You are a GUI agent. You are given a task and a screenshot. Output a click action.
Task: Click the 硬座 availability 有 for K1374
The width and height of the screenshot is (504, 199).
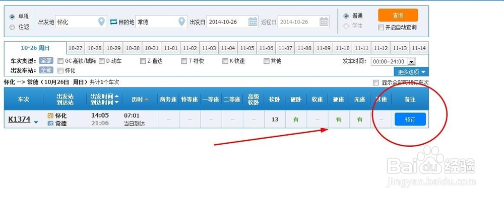pos(339,120)
